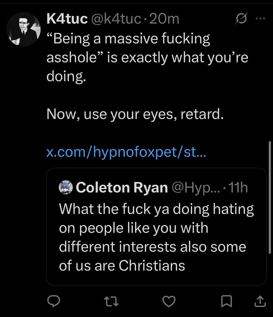Open Coleton Ryan's small fox avatar
The image size is (273, 317).
pyautogui.click(x=65, y=188)
